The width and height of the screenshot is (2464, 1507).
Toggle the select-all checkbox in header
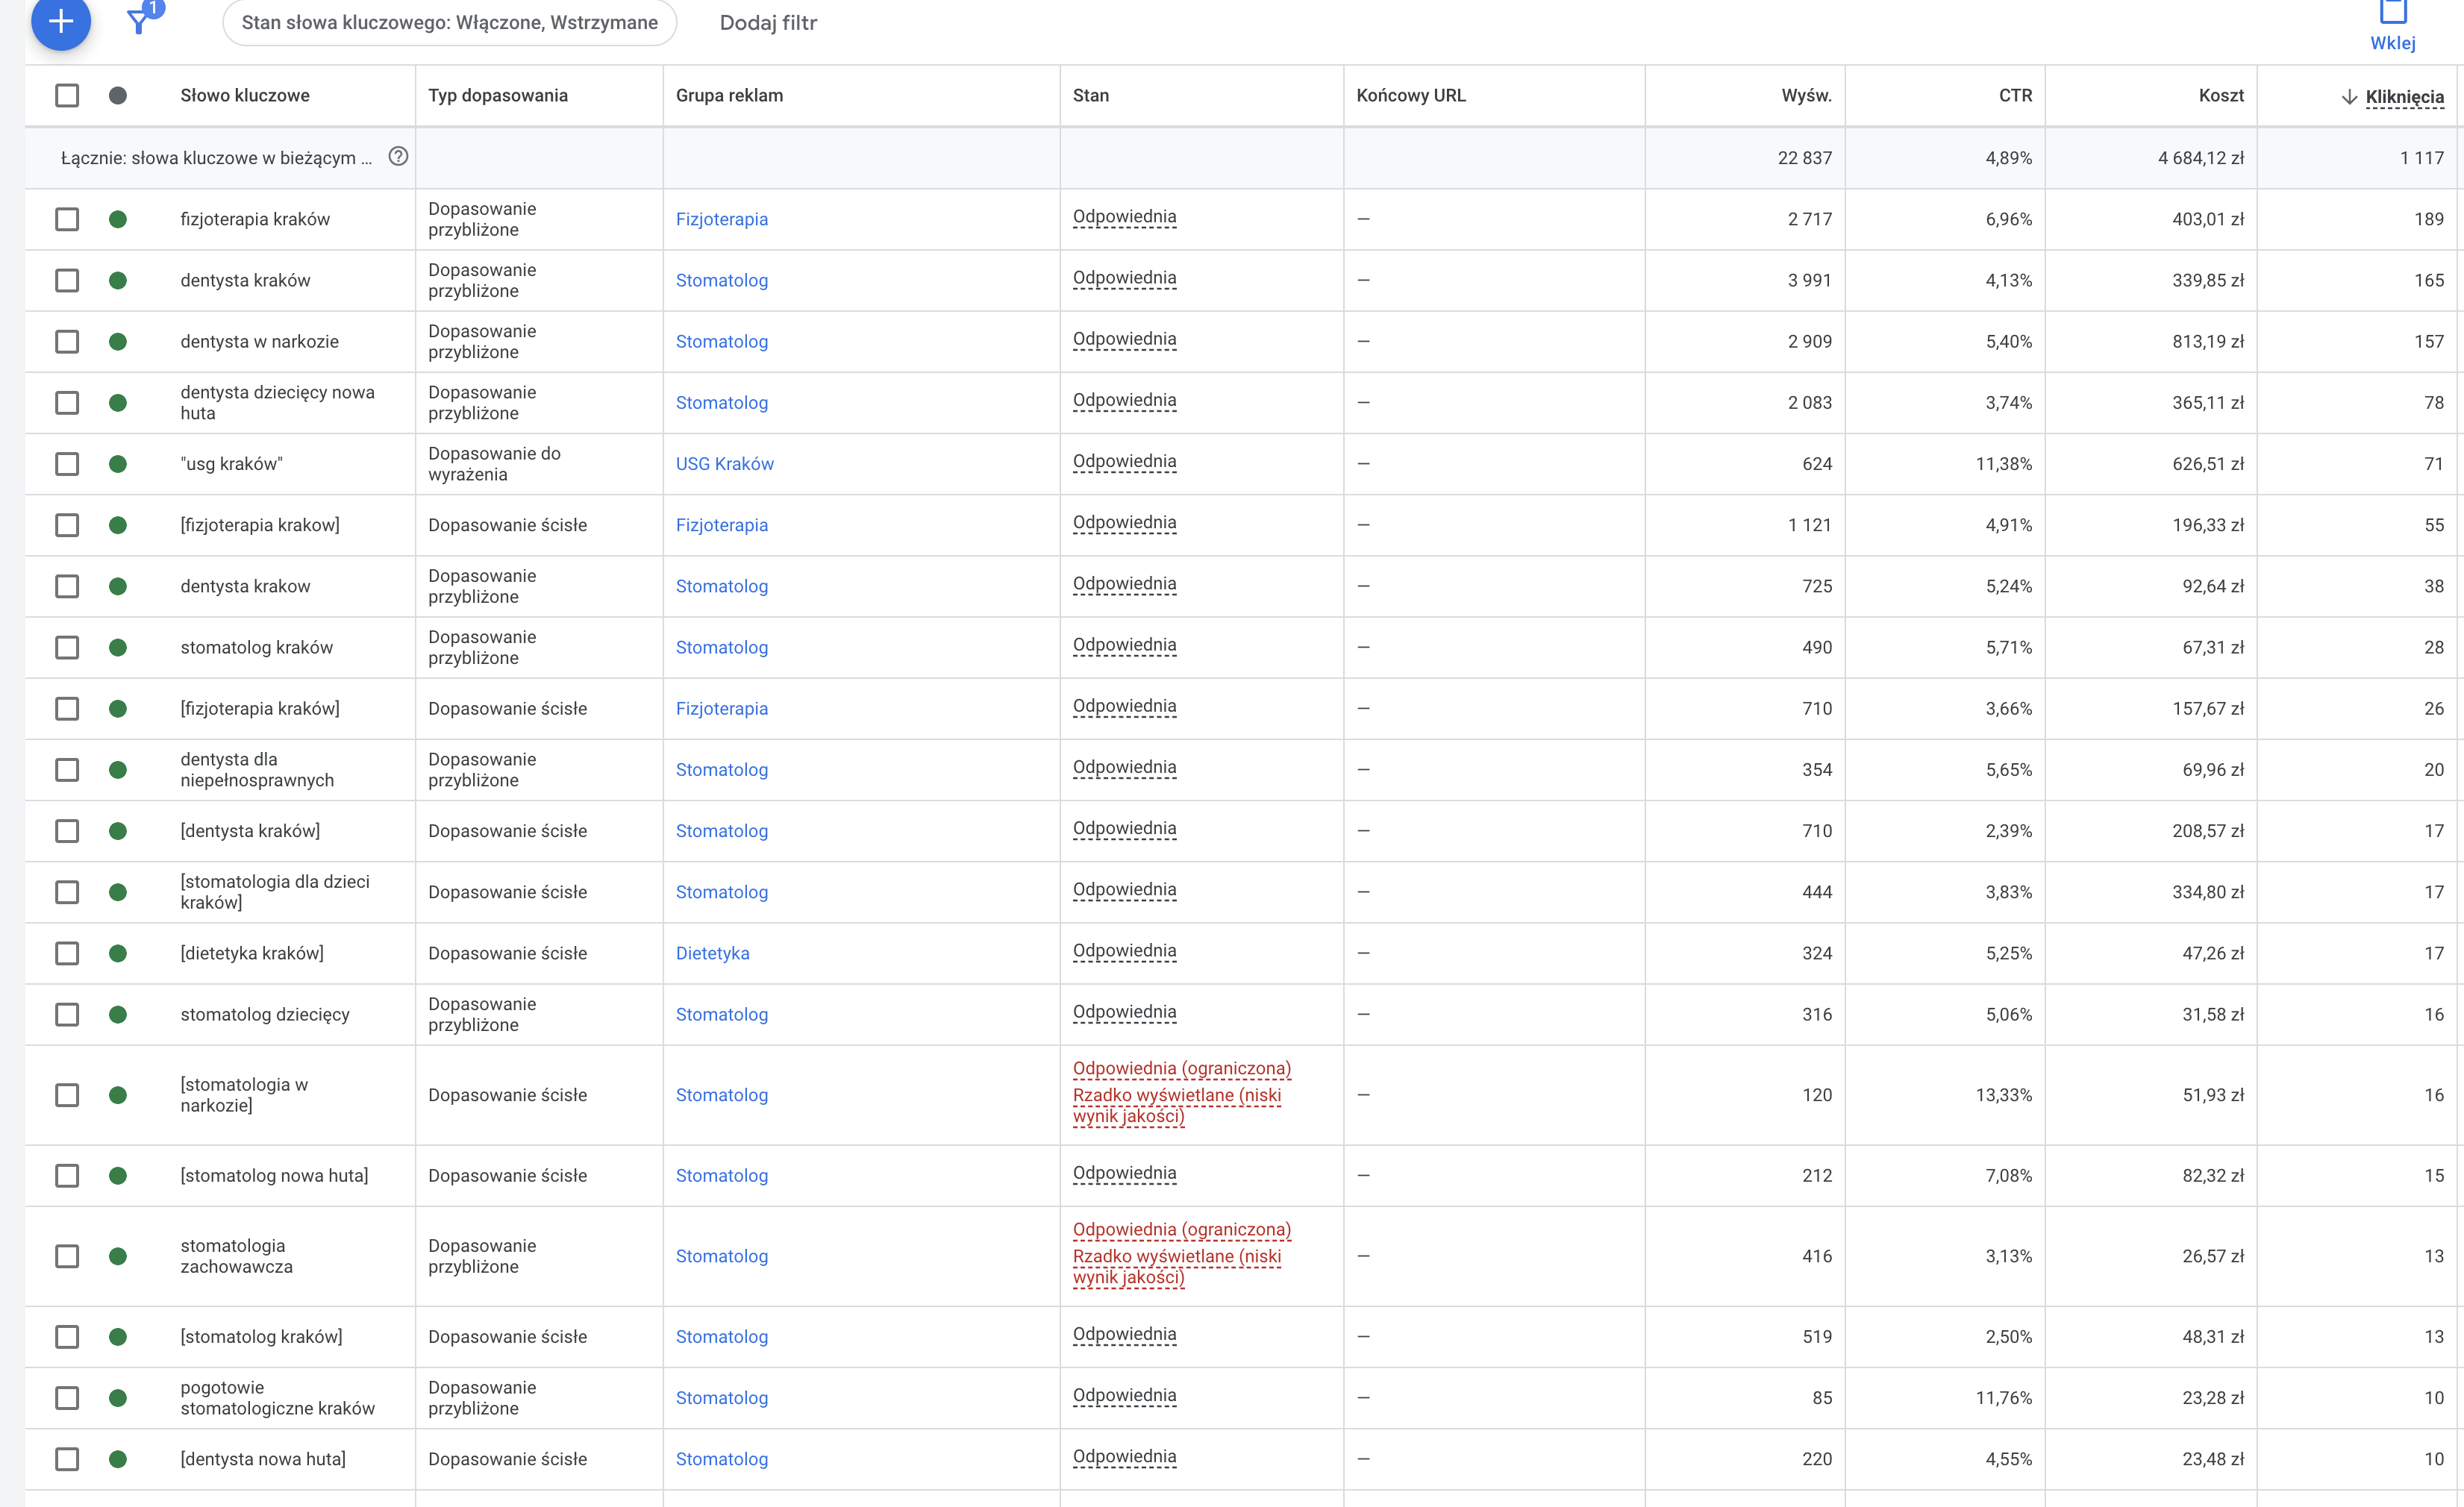tap(67, 96)
